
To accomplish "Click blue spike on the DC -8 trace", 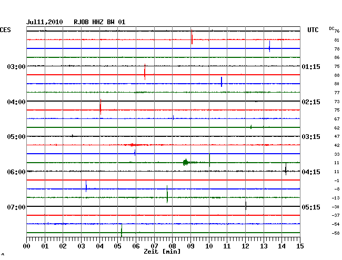I will tap(86, 186).
